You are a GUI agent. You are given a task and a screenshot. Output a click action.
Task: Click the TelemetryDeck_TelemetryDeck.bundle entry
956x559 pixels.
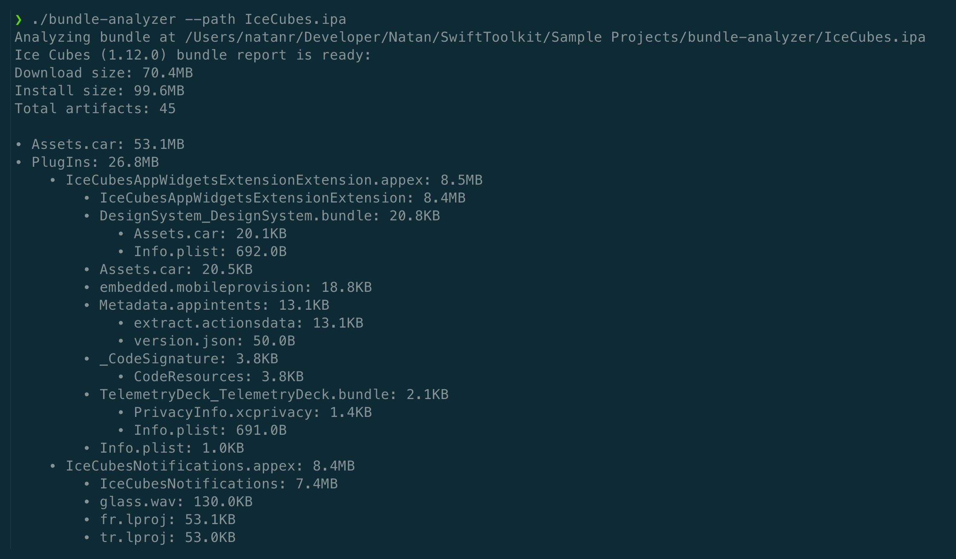tap(274, 395)
